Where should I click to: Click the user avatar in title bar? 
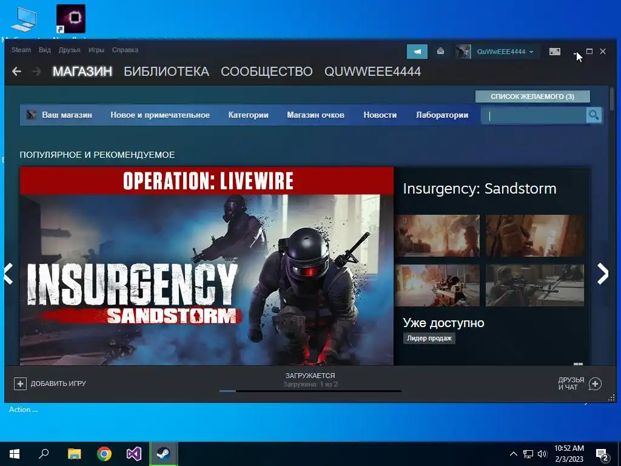coord(463,52)
